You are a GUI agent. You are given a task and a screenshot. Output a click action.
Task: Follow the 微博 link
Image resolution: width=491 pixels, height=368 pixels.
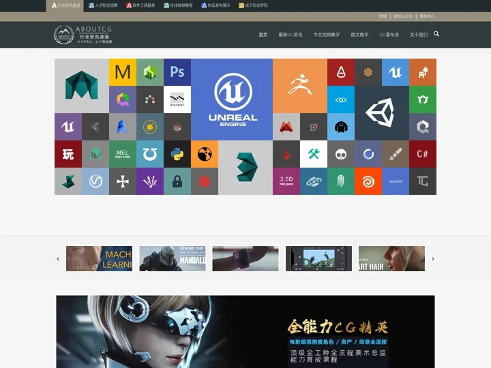coord(383,16)
